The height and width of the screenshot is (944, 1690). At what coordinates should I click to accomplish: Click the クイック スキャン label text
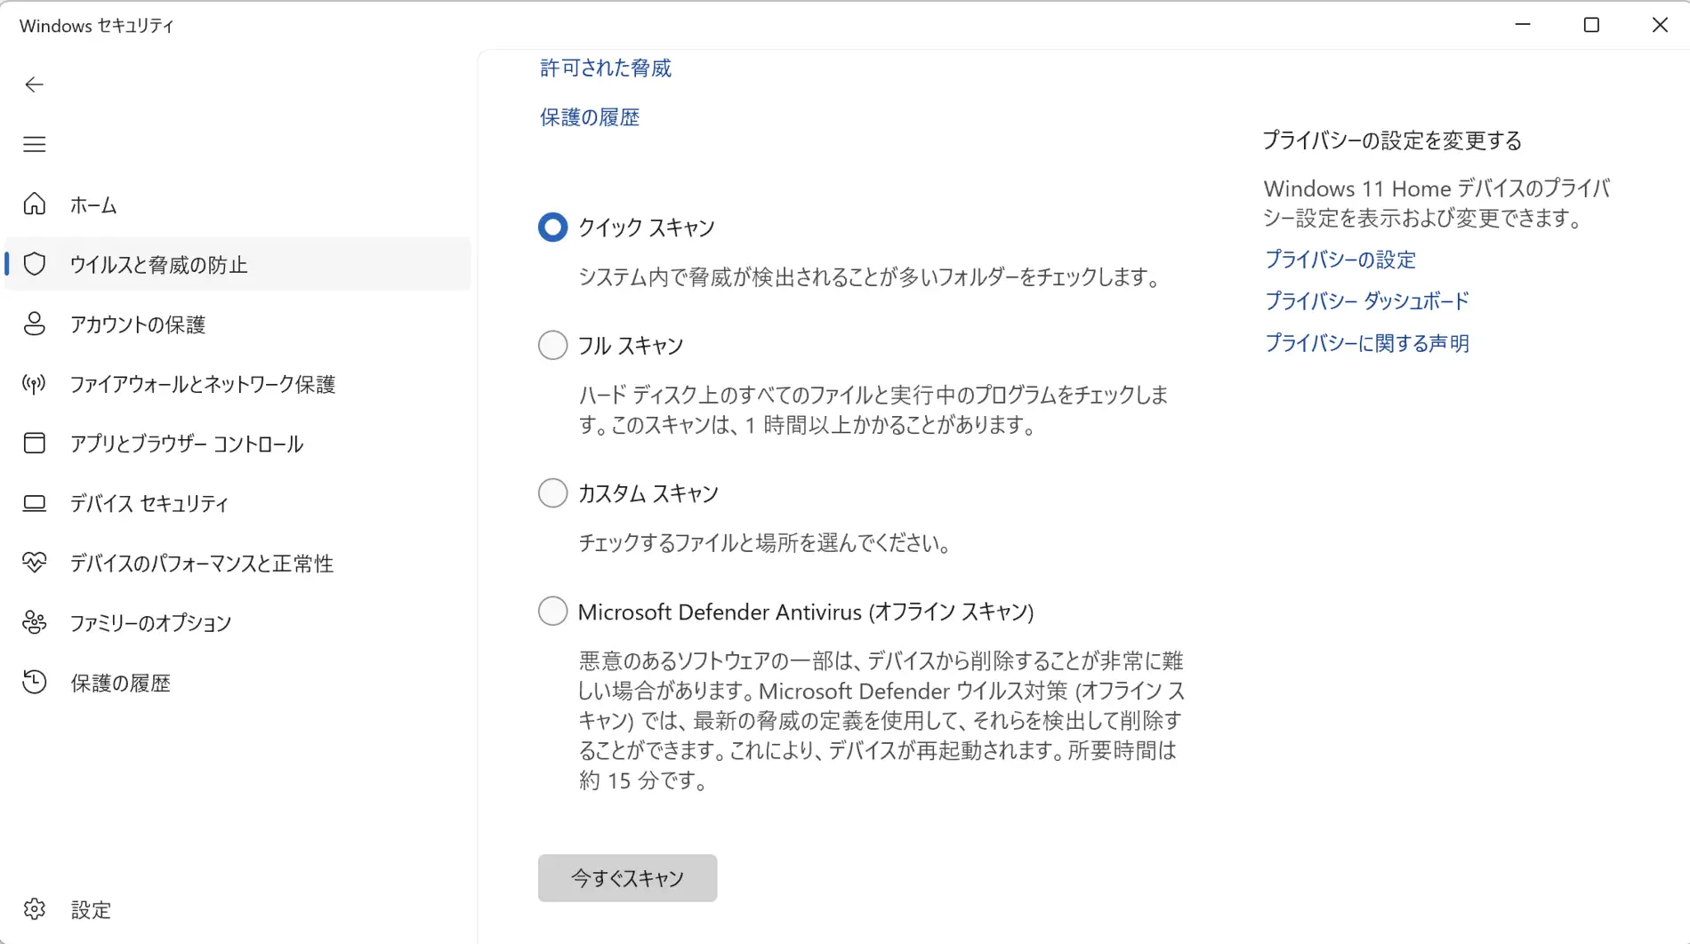(647, 228)
